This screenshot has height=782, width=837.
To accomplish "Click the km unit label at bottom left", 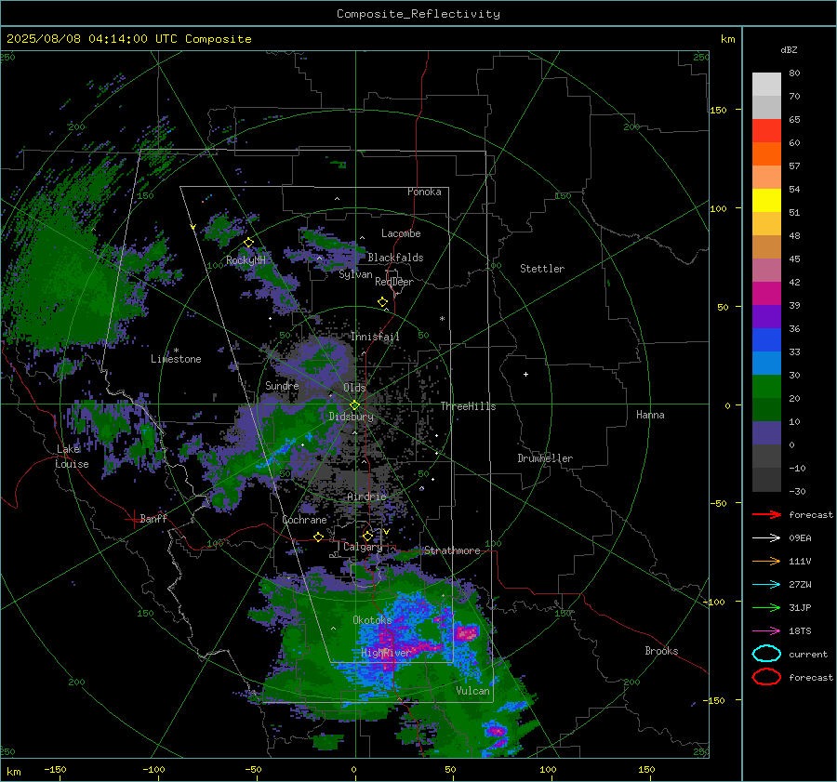I will point(13,772).
